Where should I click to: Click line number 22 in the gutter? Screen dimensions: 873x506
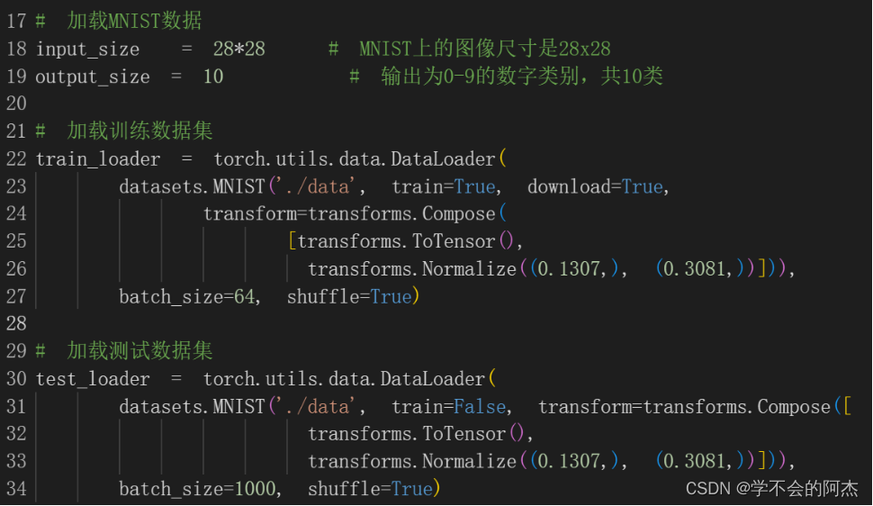[x=17, y=158]
